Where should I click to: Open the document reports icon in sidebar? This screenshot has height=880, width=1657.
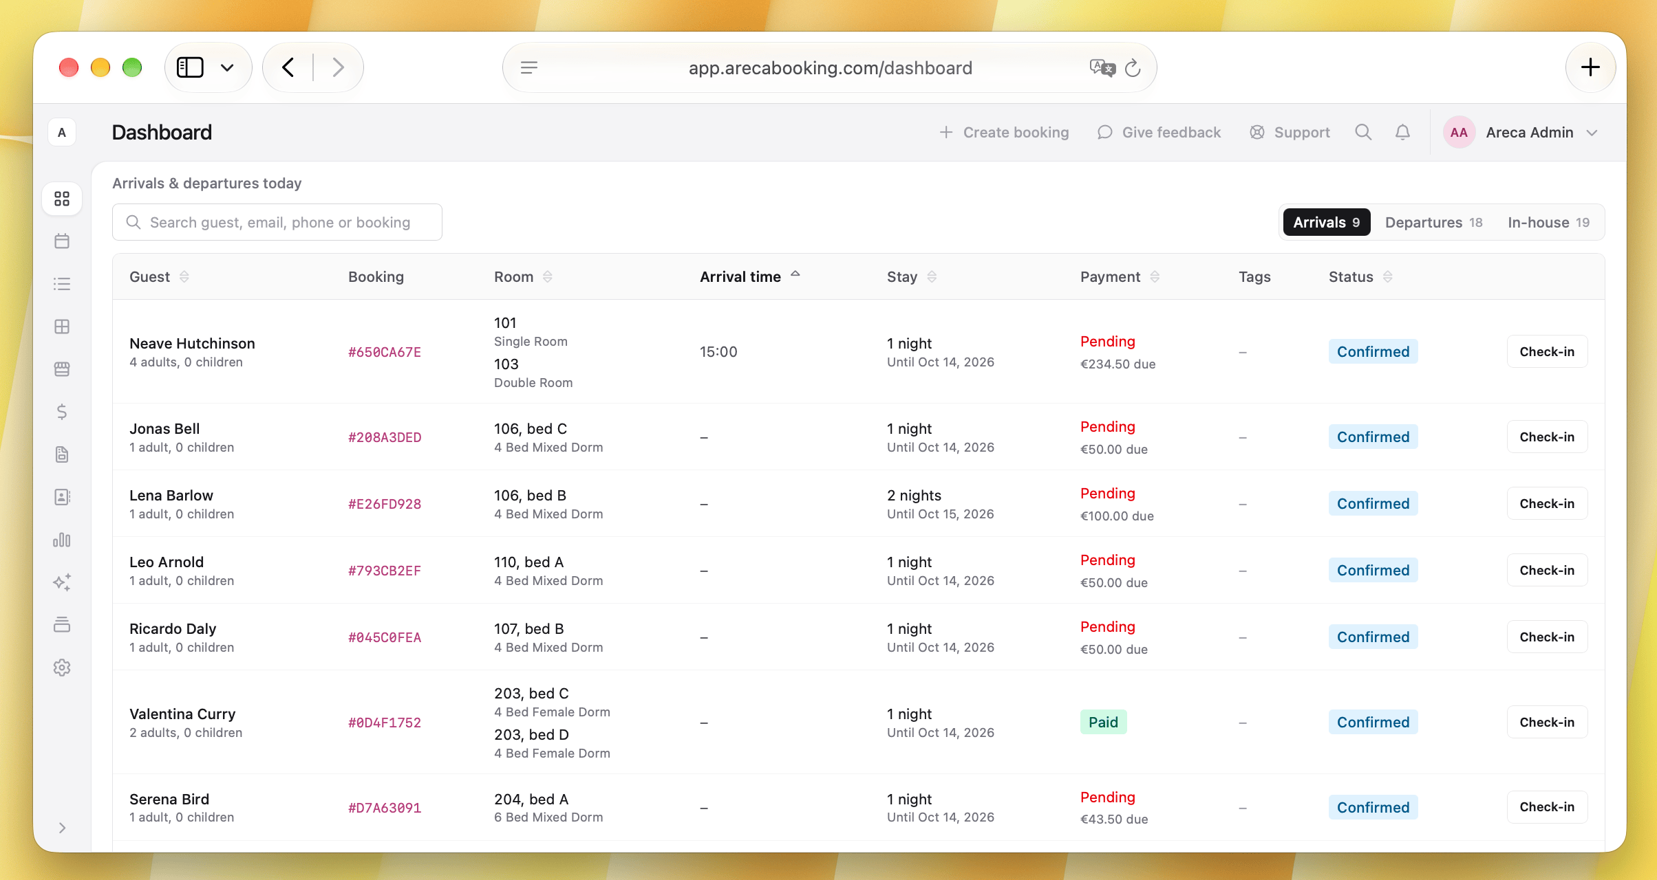pos(62,454)
